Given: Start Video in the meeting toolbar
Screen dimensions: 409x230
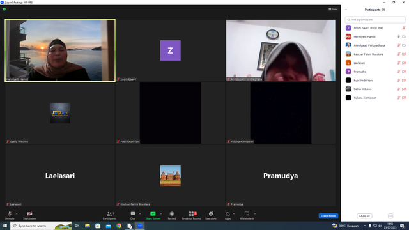Looking at the screenshot, I should tap(29, 215).
